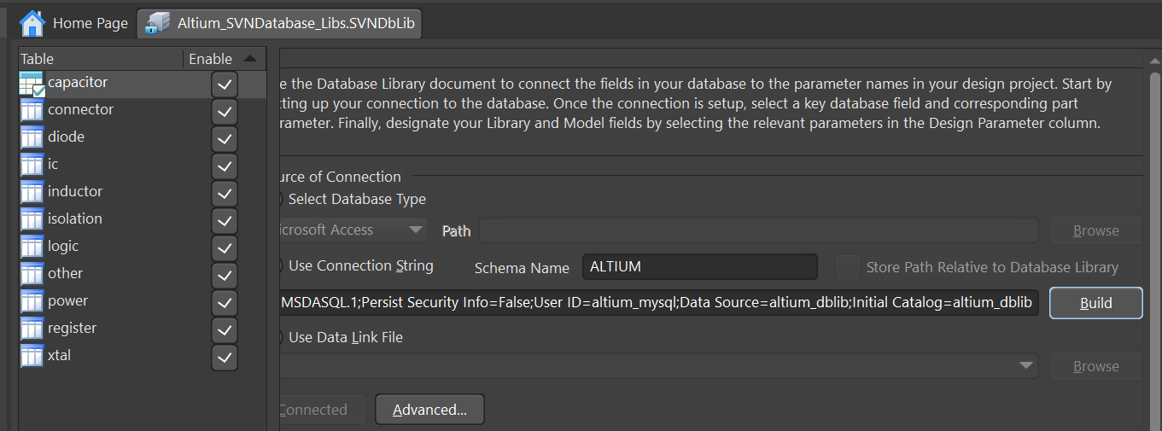Screen dimensions: 1162x431
Task: Switch to the Home Page tab
Action: 73,23
